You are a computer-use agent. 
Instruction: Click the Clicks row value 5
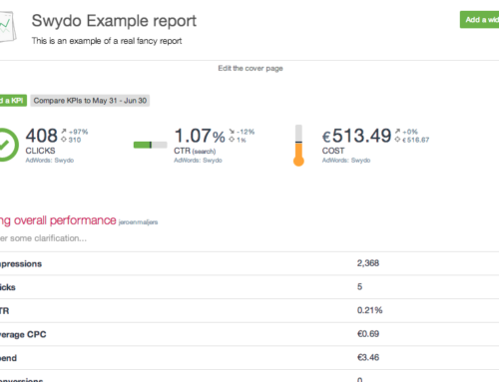click(359, 286)
